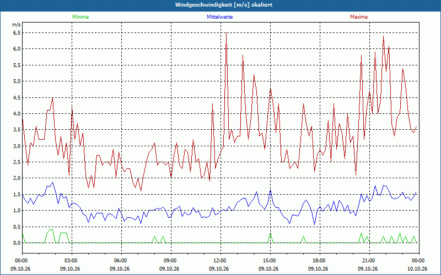Click the green Minima legend label
Viewport: 441px width, 275px height.
click(80, 17)
